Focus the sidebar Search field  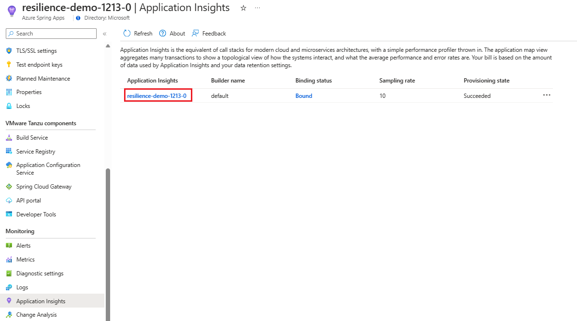point(51,34)
